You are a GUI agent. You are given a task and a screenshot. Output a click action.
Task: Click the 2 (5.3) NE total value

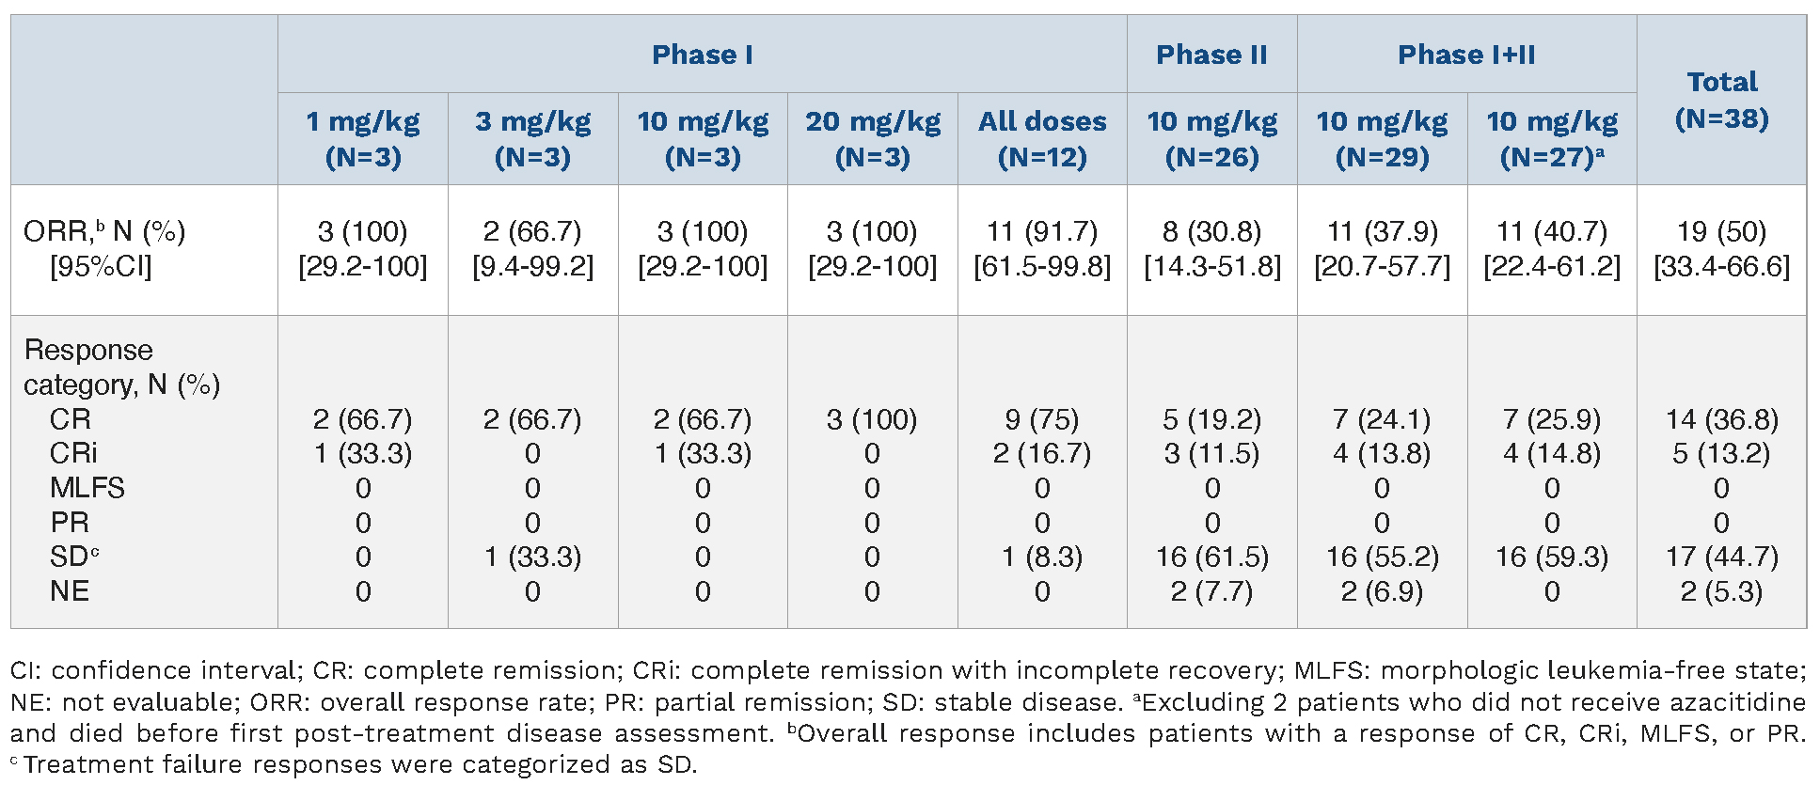[1721, 591]
